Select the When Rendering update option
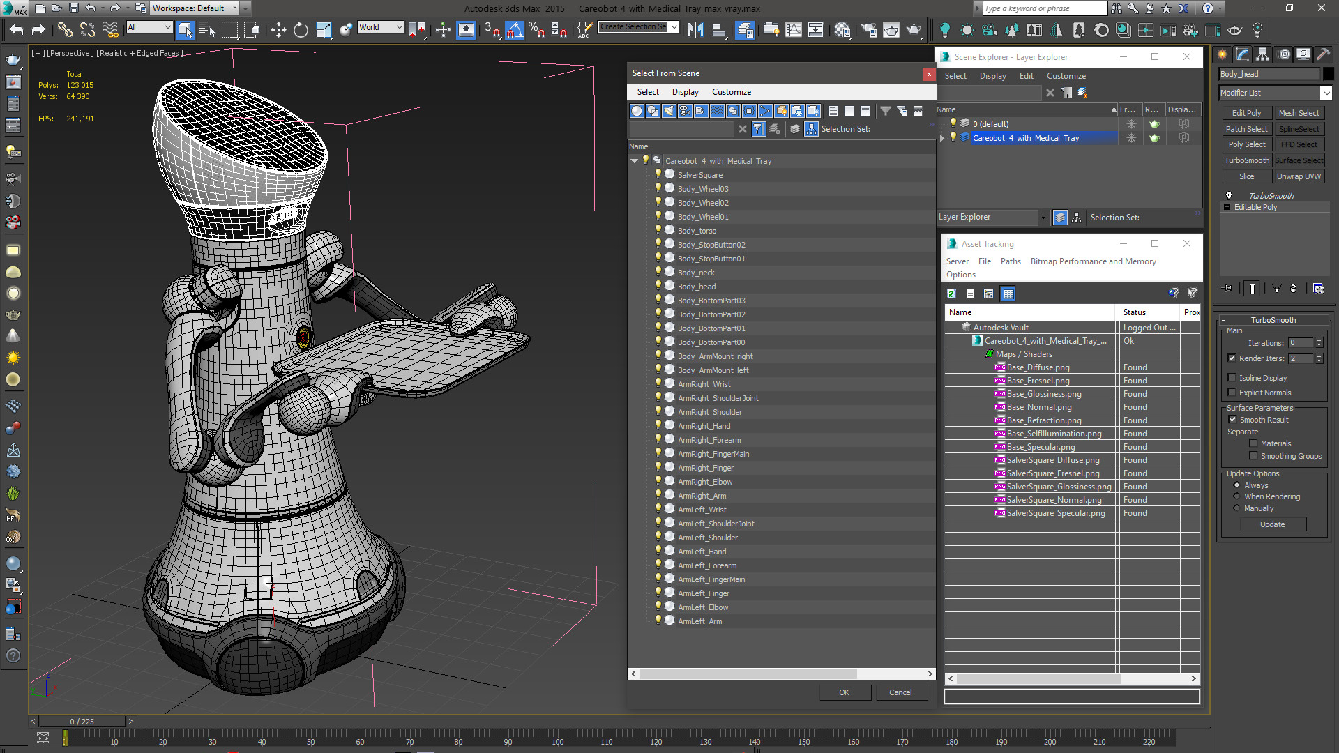This screenshot has height=753, width=1339. click(1237, 496)
